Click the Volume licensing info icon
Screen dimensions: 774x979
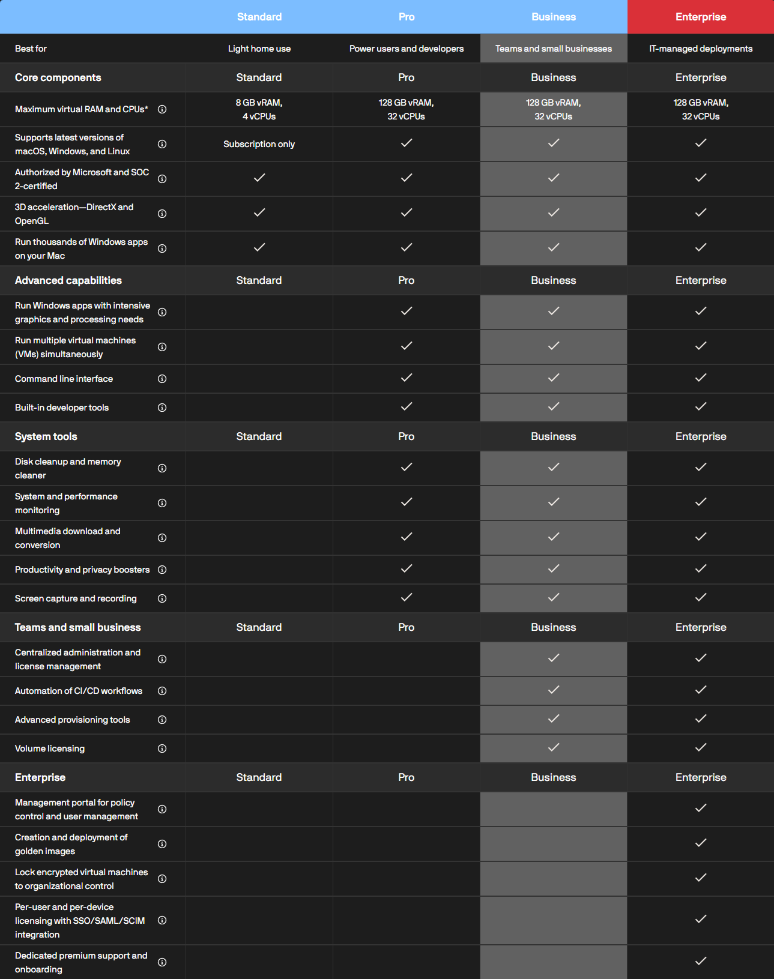[x=162, y=749]
